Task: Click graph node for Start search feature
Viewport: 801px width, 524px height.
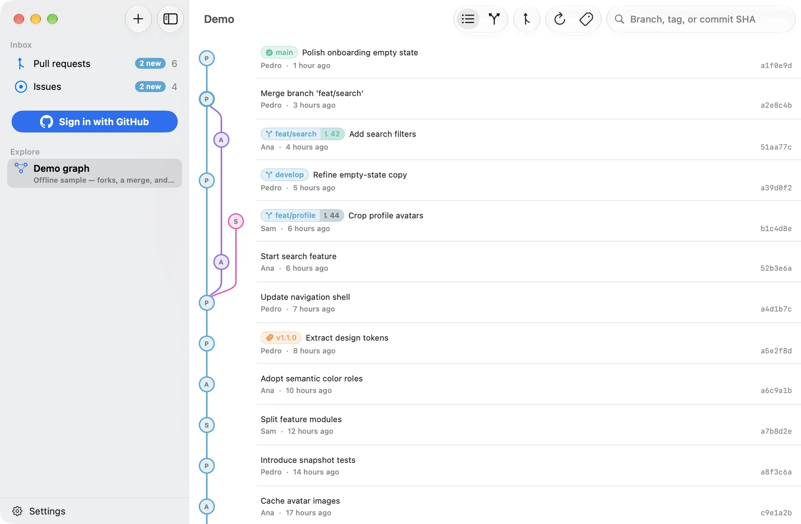Action: [x=221, y=262]
